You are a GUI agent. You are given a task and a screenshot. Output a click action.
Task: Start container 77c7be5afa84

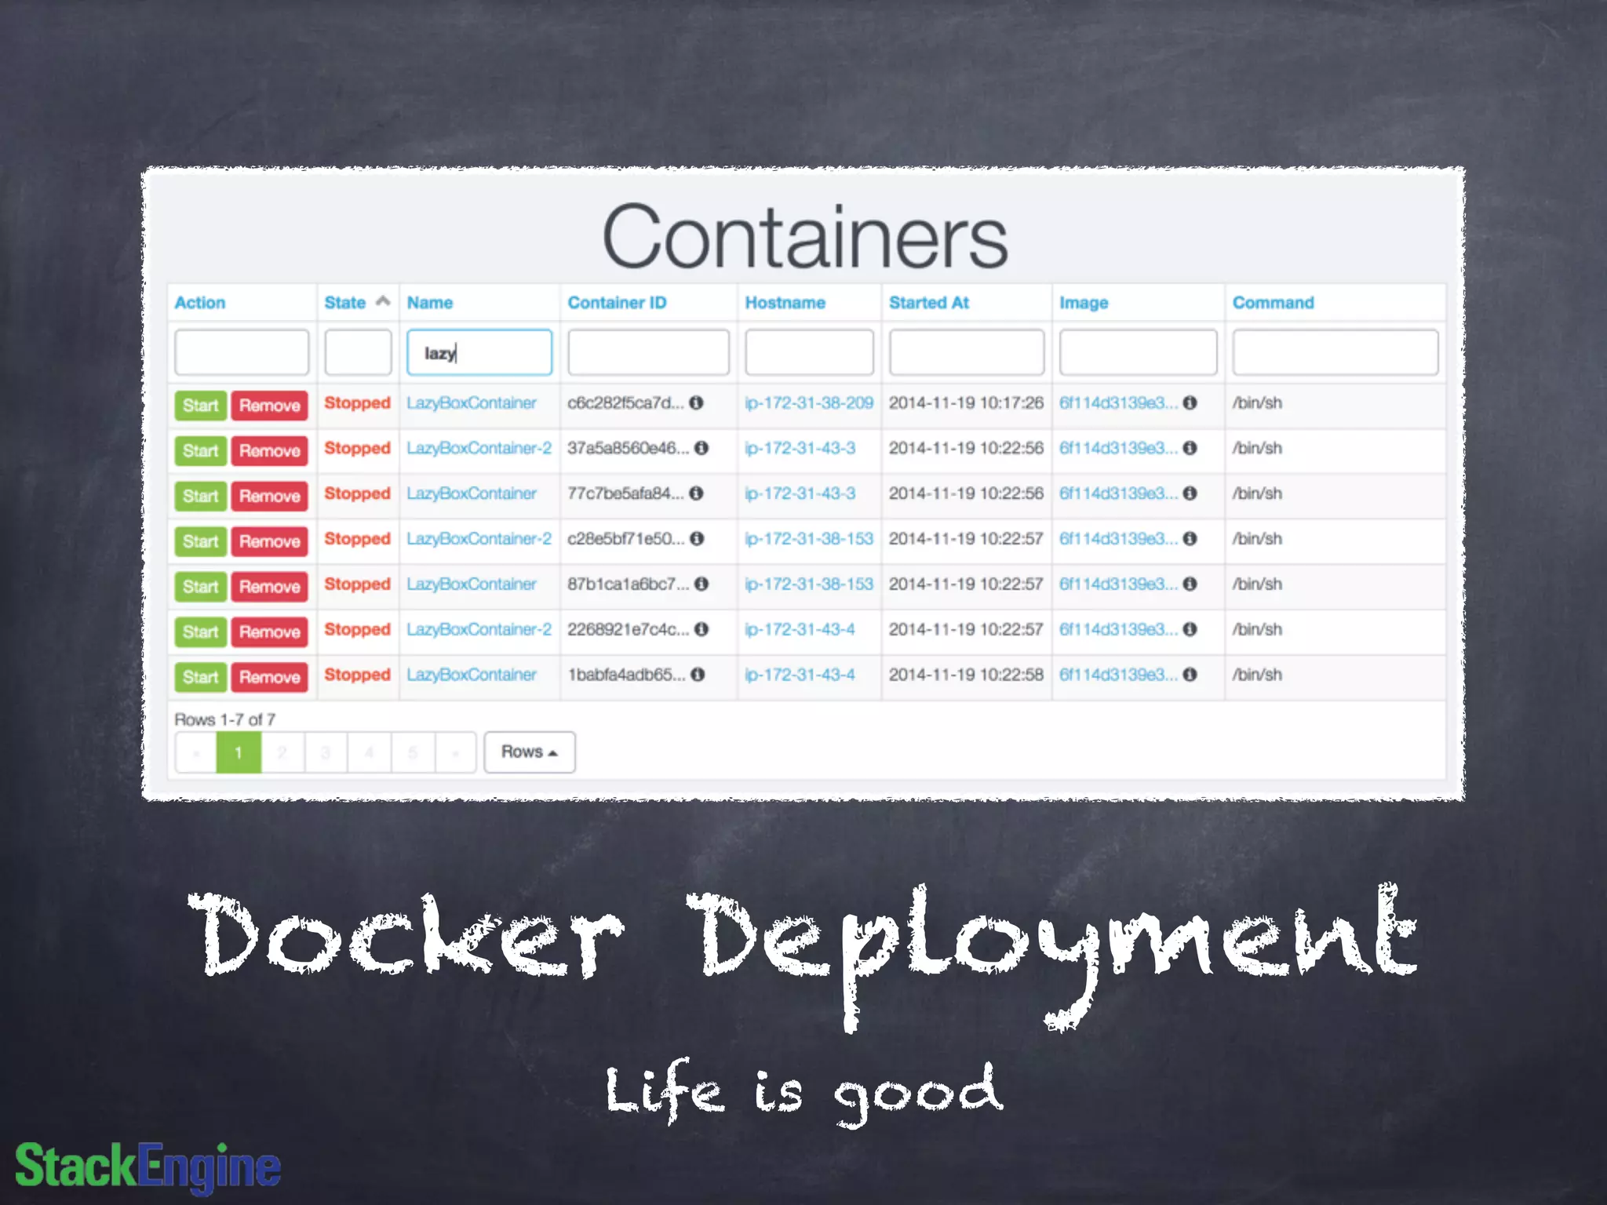201,497
